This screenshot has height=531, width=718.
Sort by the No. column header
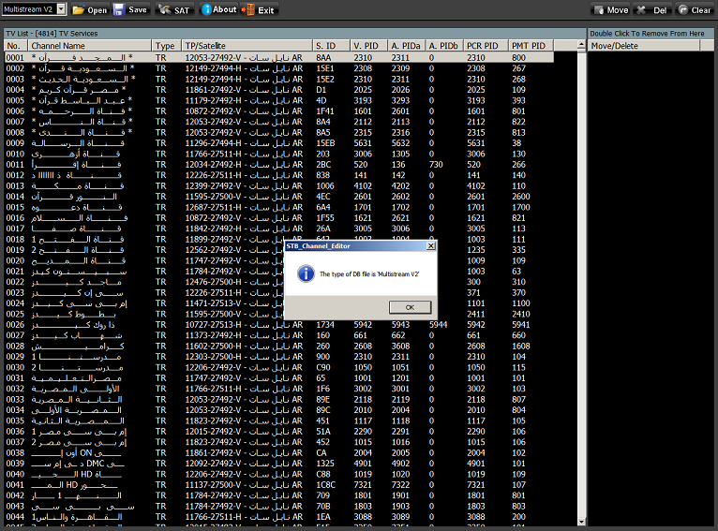click(16, 46)
